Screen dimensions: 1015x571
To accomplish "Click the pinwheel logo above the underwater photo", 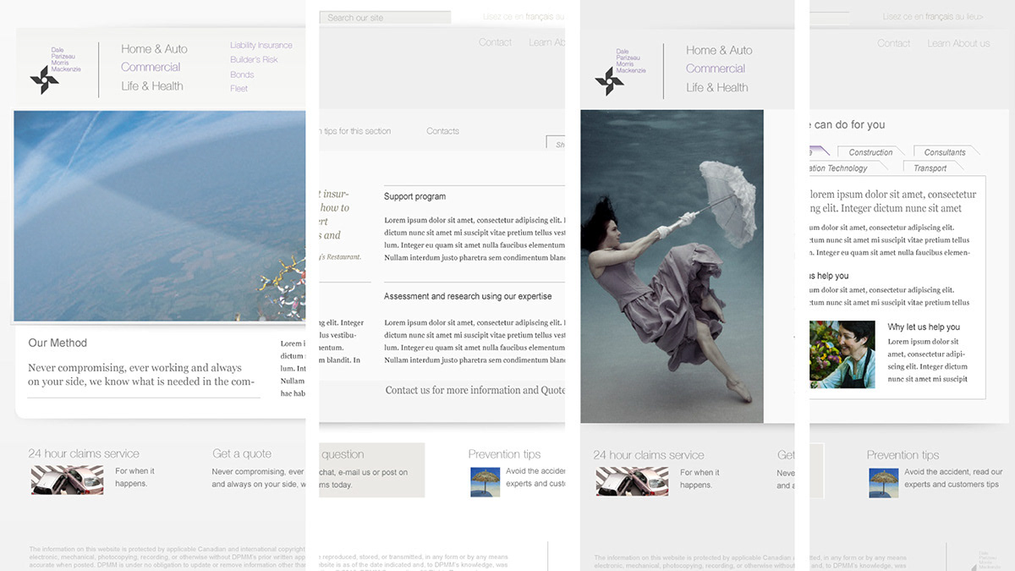I will click(x=609, y=82).
